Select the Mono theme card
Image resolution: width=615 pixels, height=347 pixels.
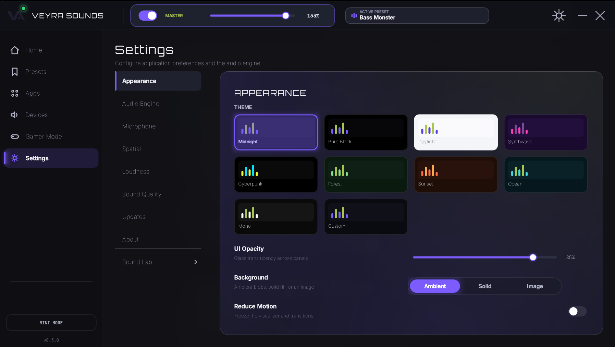(276, 217)
